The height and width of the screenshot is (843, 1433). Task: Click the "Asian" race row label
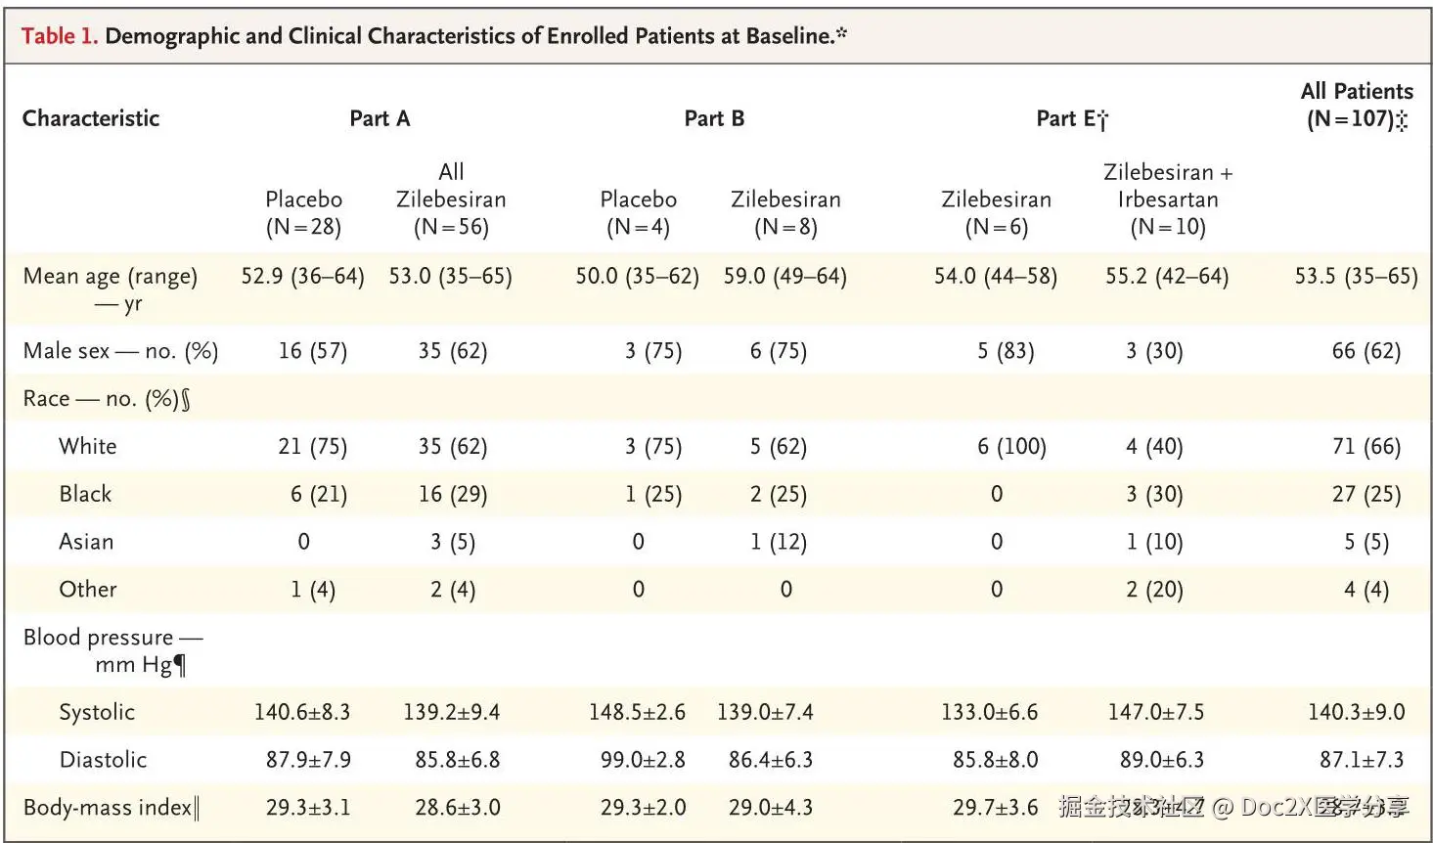click(x=86, y=542)
